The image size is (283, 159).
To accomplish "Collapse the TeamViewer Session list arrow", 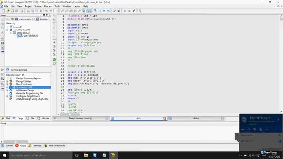I will tap(237, 135).
